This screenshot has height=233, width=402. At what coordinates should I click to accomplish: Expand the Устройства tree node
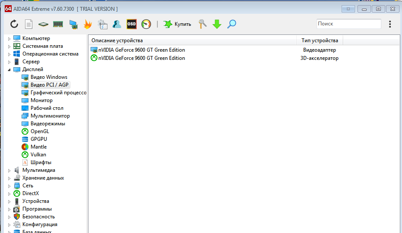coord(9,202)
